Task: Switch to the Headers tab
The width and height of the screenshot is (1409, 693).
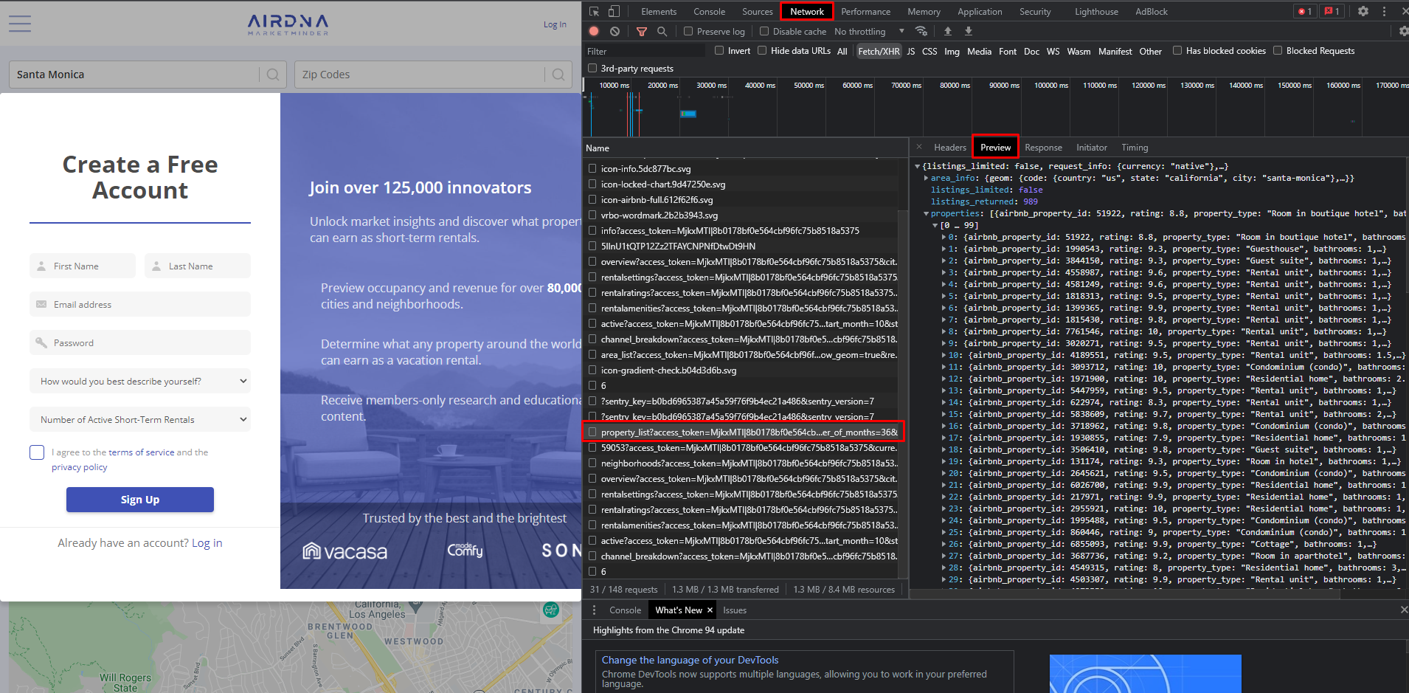Action: coord(949,148)
